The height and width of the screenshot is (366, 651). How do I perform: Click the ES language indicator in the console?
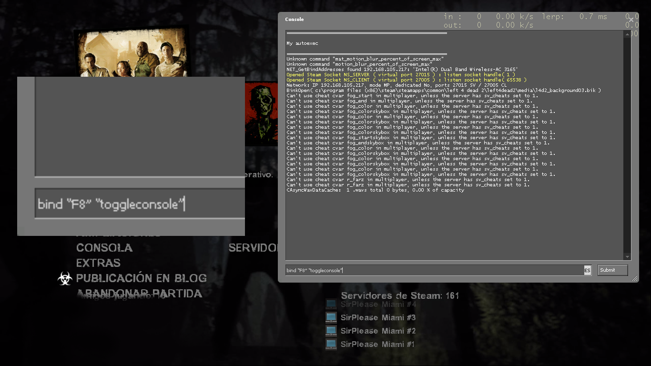click(587, 270)
